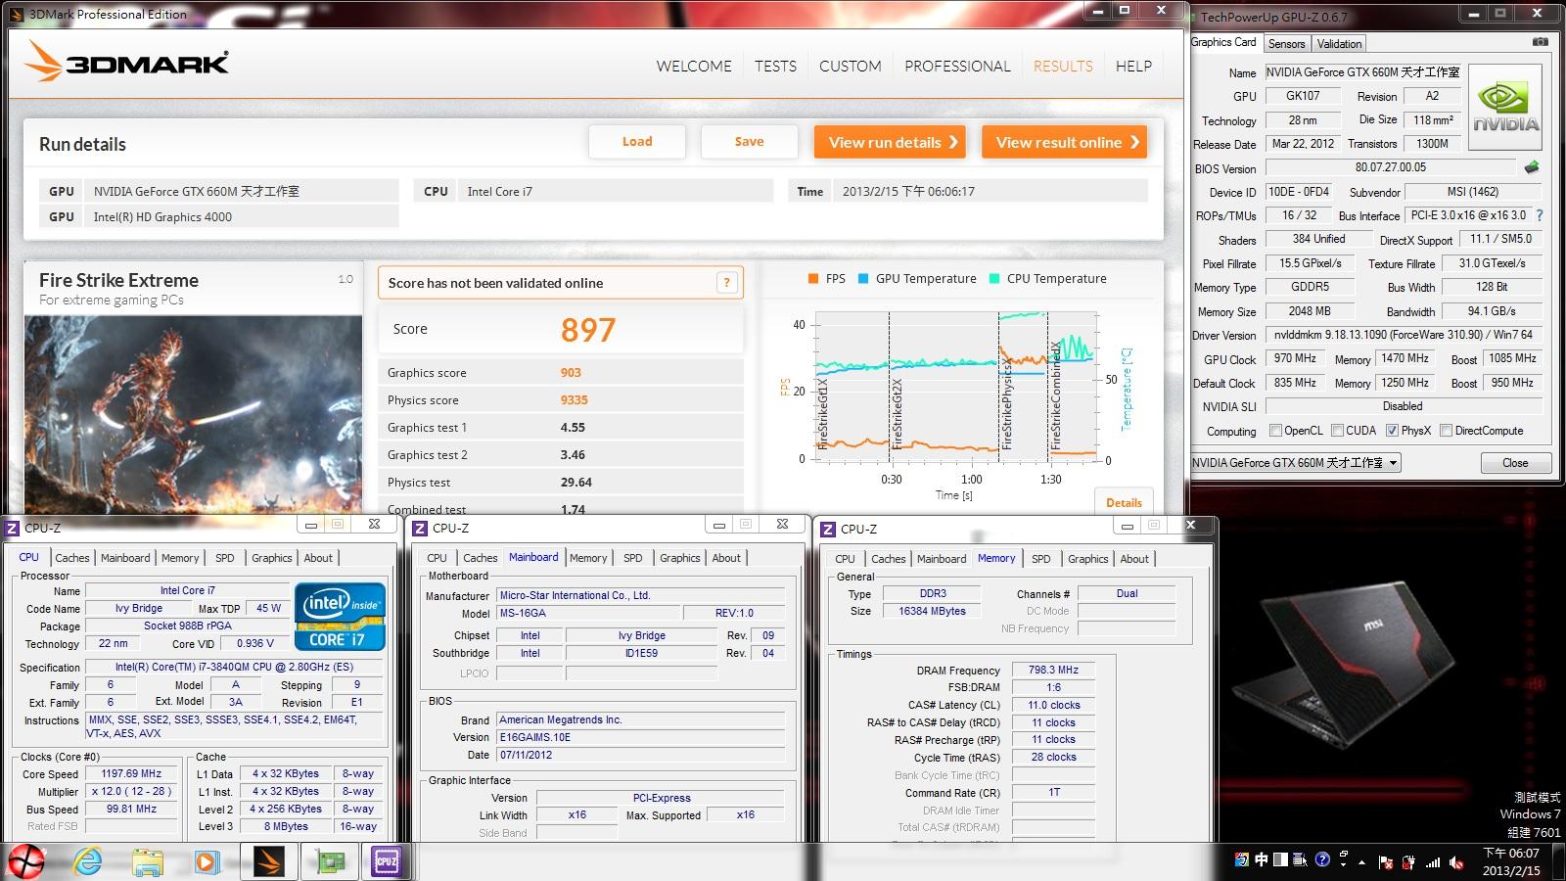Open Mainboard tab in the left CPU-Z window
Screen dimensions: 1566x881
(x=126, y=558)
